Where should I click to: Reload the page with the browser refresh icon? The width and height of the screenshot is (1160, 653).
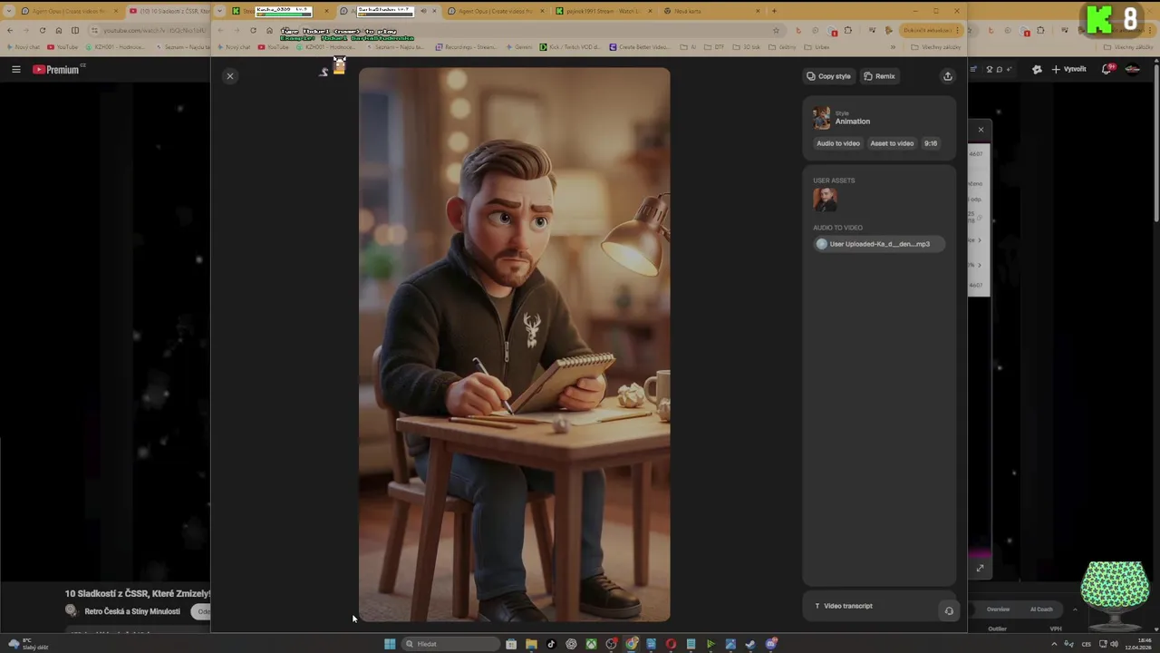[x=43, y=30]
